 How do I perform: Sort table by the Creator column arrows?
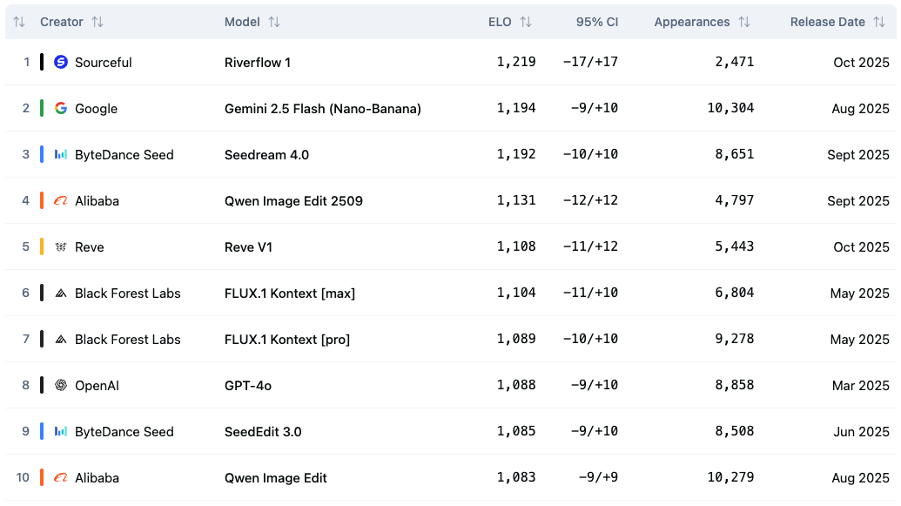click(97, 22)
